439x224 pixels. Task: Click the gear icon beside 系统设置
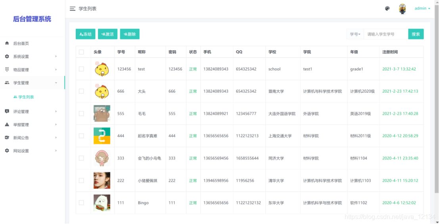[x=7, y=57]
